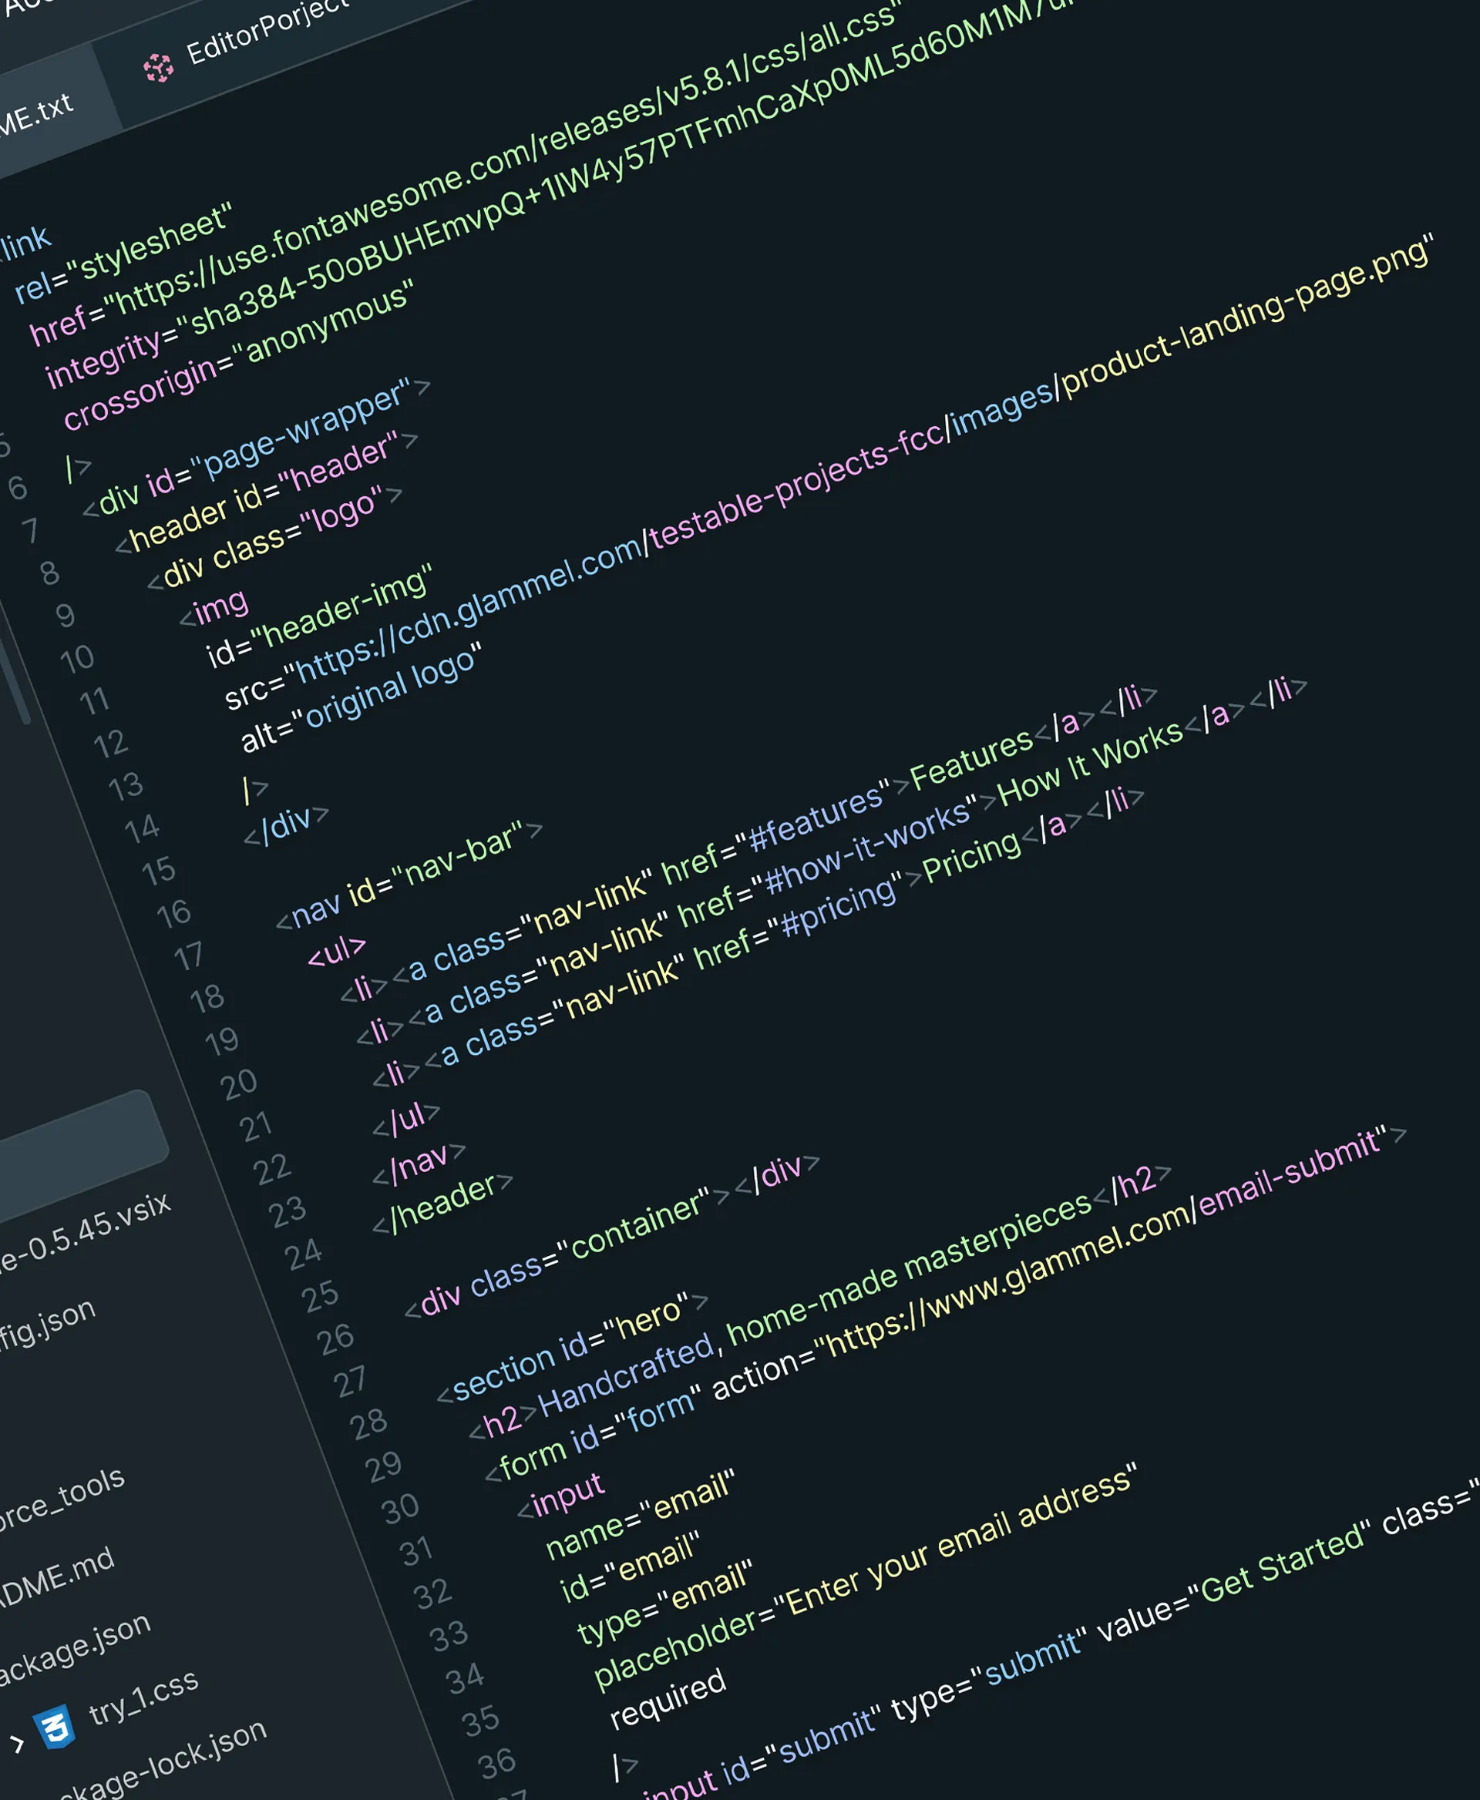This screenshot has width=1480, height=1800.
Task: Click the required attribute on line 35
Action: [x=668, y=1698]
